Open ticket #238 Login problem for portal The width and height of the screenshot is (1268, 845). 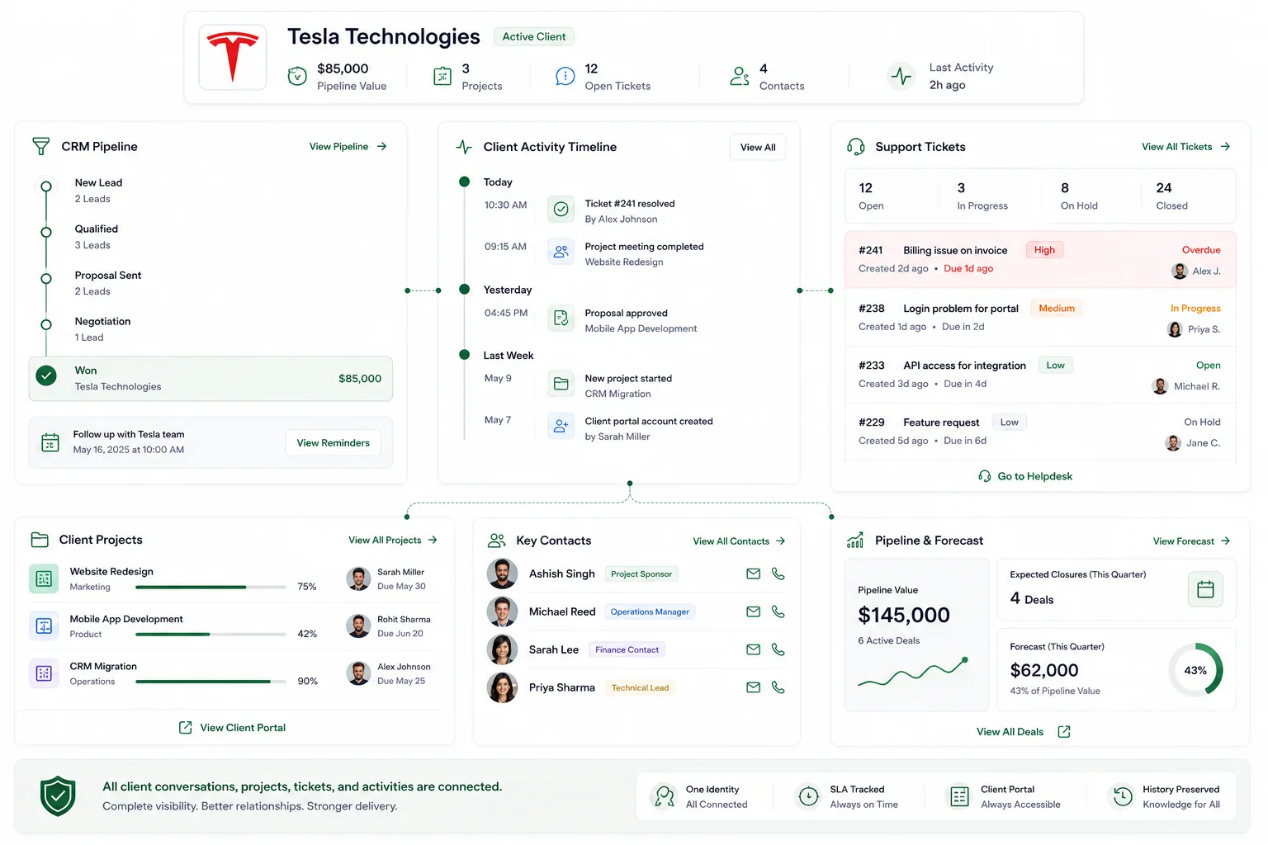[x=1040, y=317]
